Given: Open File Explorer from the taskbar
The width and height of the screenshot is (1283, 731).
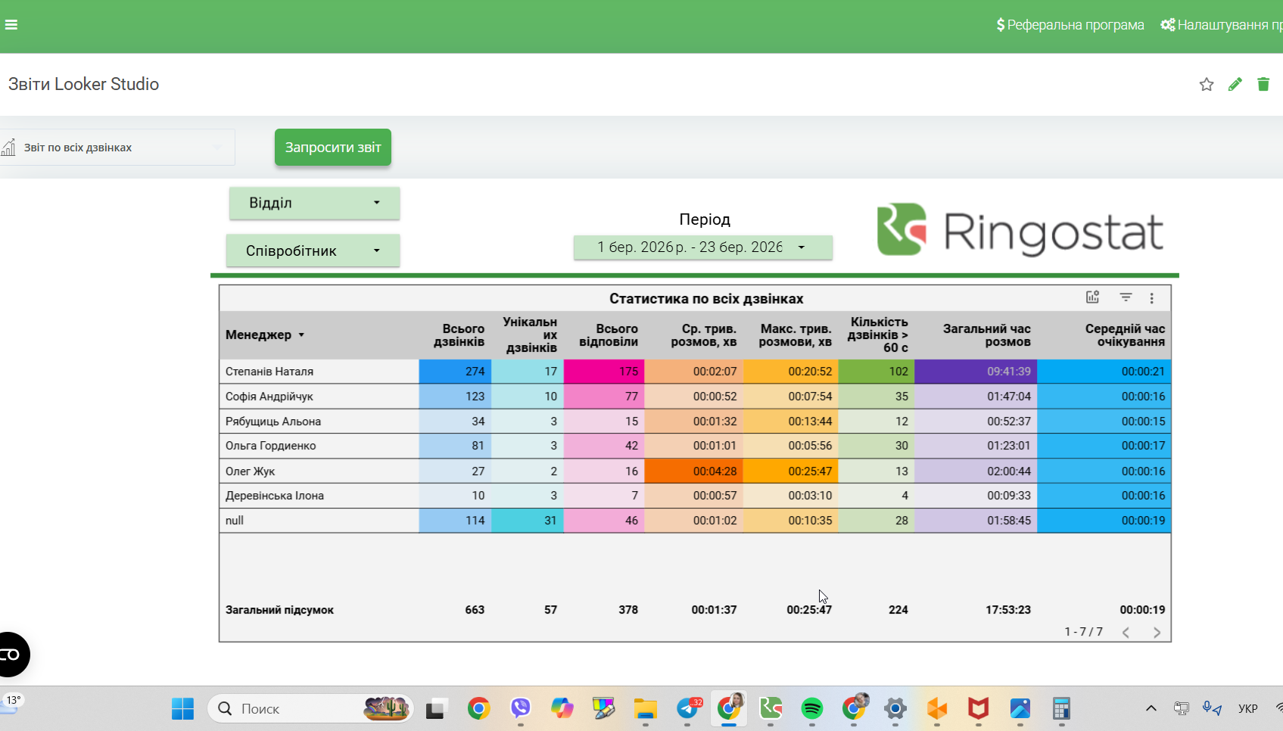Looking at the screenshot, I should [645, 709].
